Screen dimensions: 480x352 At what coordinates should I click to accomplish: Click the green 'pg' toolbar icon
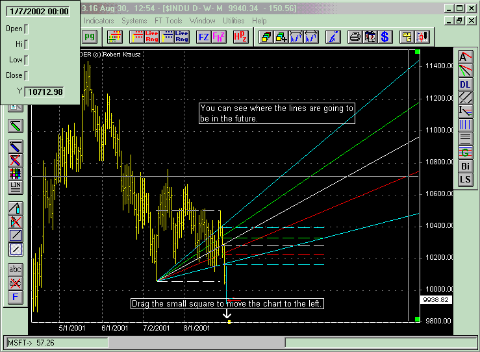pos(90,36)
